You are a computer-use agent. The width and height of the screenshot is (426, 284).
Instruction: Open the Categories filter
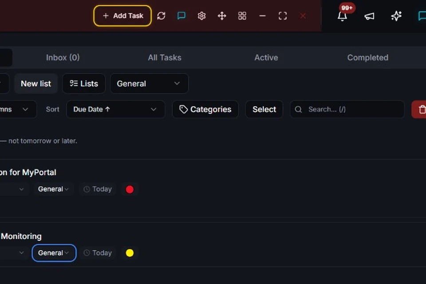coord(205,109)
